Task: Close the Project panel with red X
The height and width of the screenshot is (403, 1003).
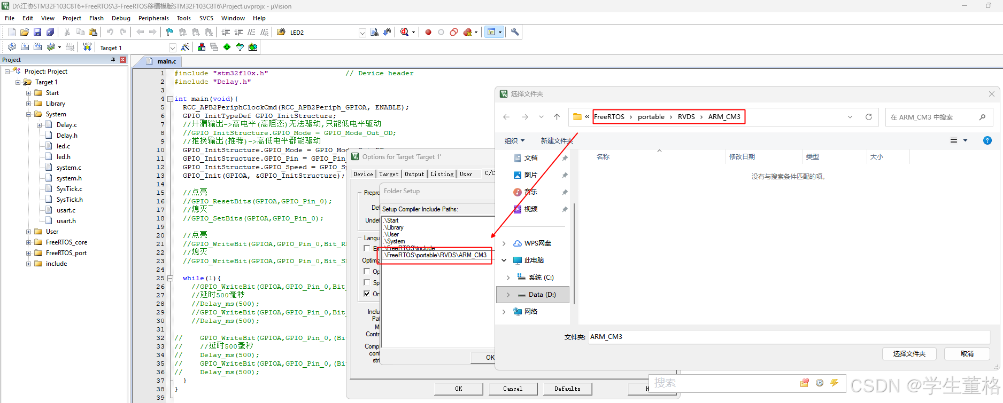Action: [123, 60]
